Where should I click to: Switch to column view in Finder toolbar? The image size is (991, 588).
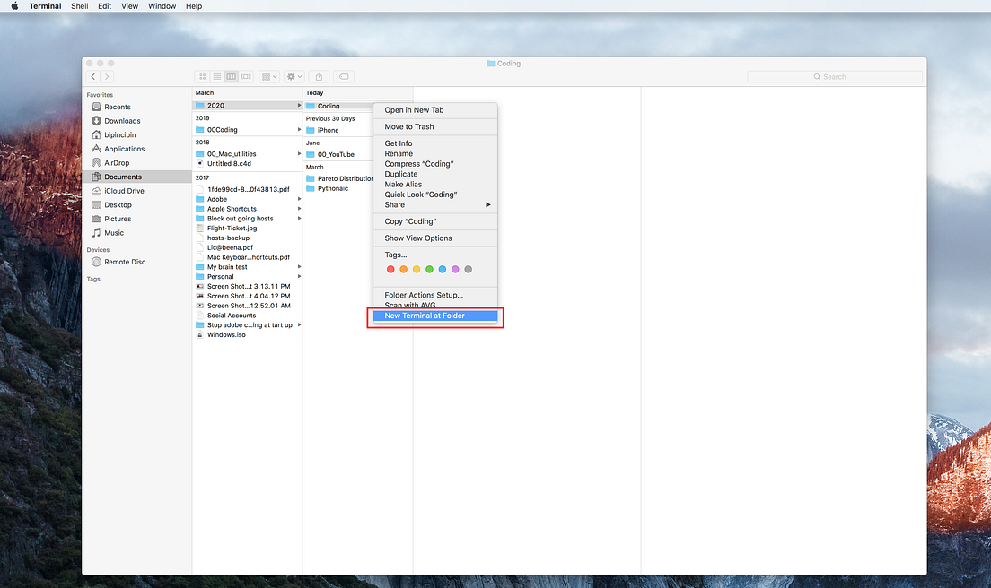(232, 76)
